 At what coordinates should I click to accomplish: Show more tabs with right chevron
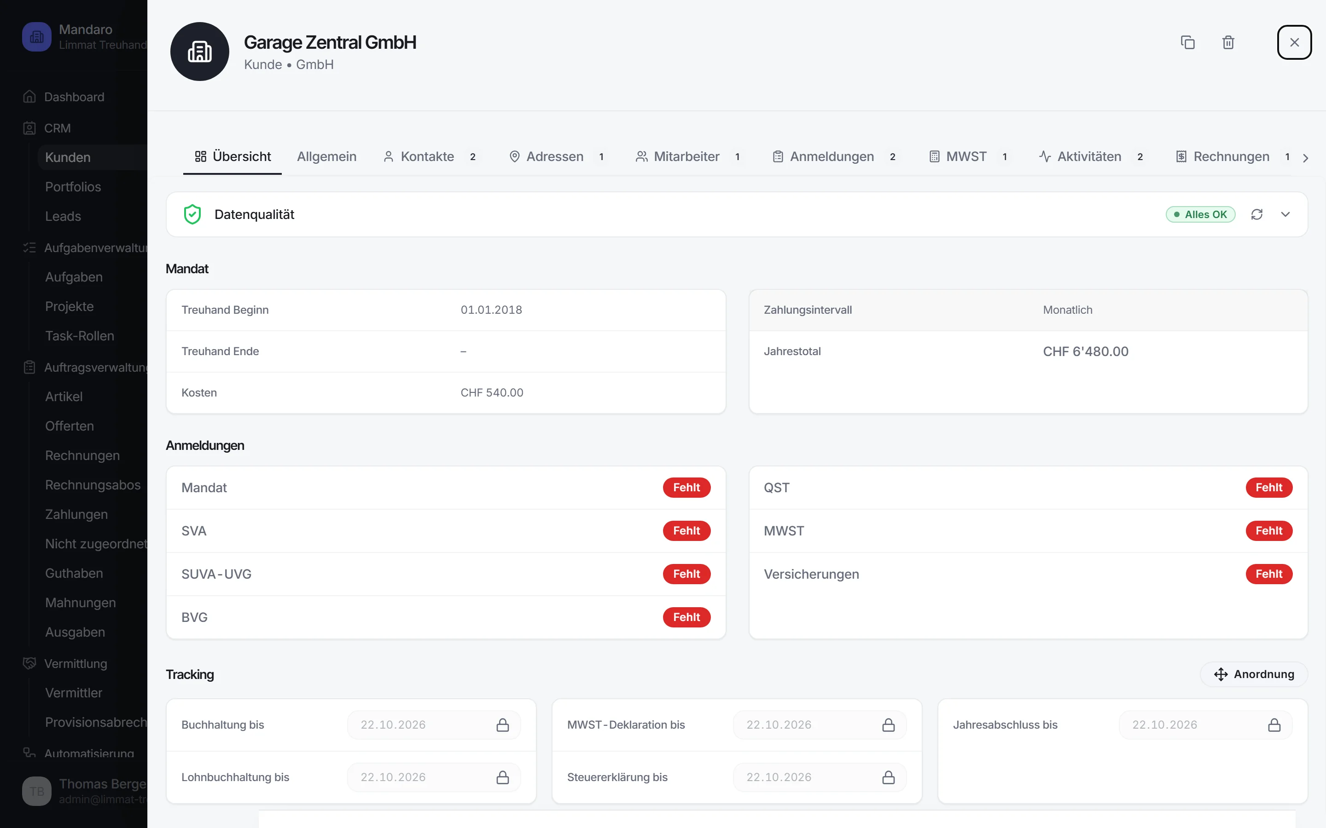[x=1306, y=158]
